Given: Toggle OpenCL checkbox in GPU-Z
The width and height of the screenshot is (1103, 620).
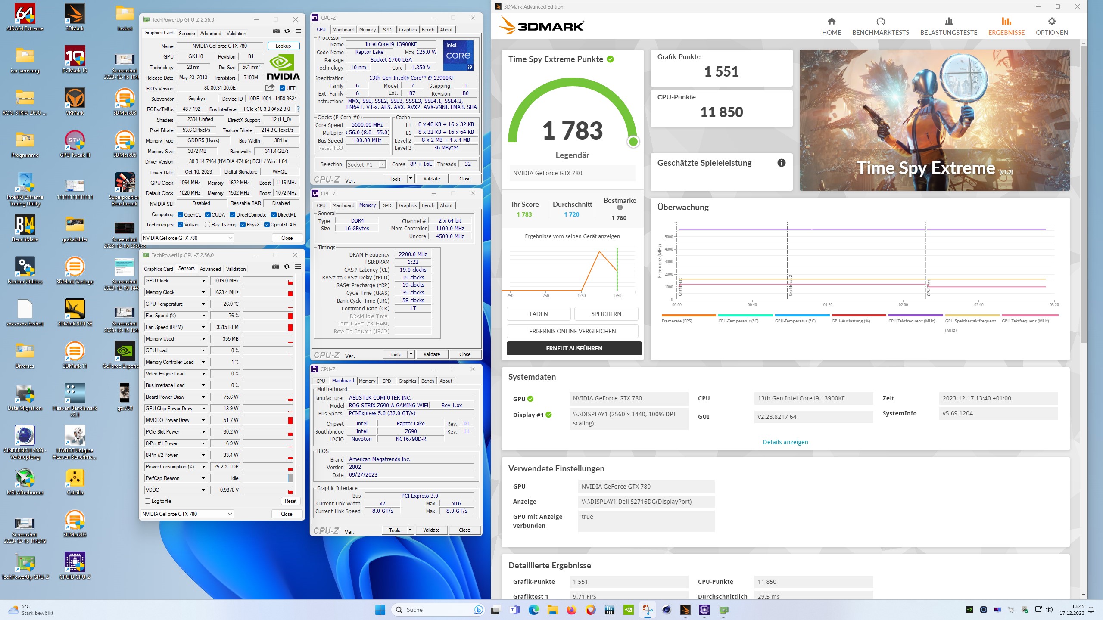Looking at the screenshot, I should (x=180, y=215).
